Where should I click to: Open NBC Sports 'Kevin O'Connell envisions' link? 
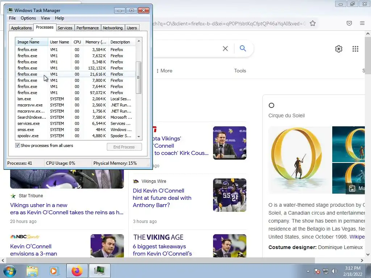coord(33,250)
